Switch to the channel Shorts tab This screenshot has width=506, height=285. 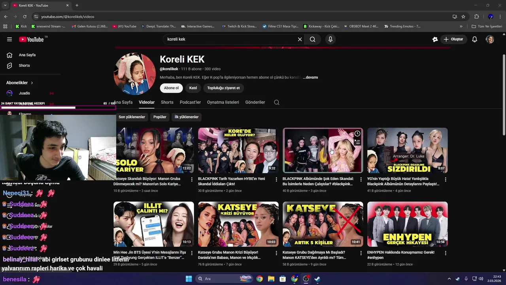coord(167,102)
